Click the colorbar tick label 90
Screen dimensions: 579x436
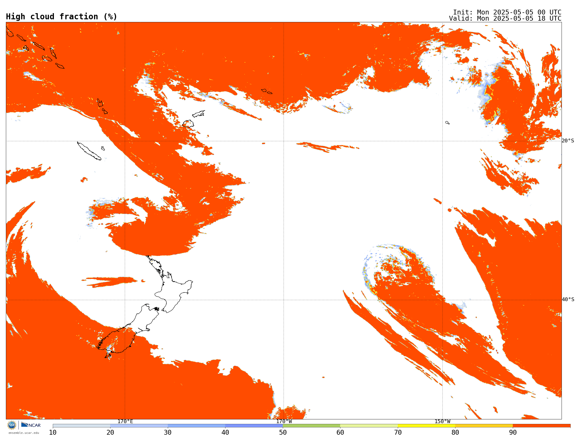513,432
